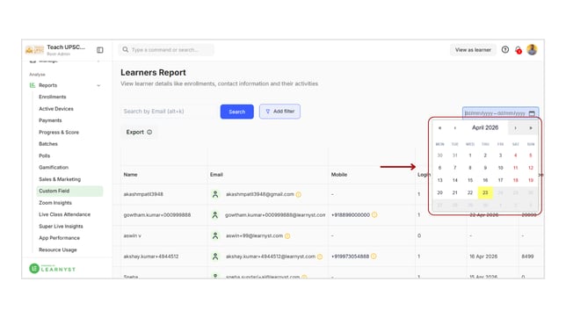Click the calendar icon in the date range field
Screen dimensions: 566x318
(x=532, y=113)
